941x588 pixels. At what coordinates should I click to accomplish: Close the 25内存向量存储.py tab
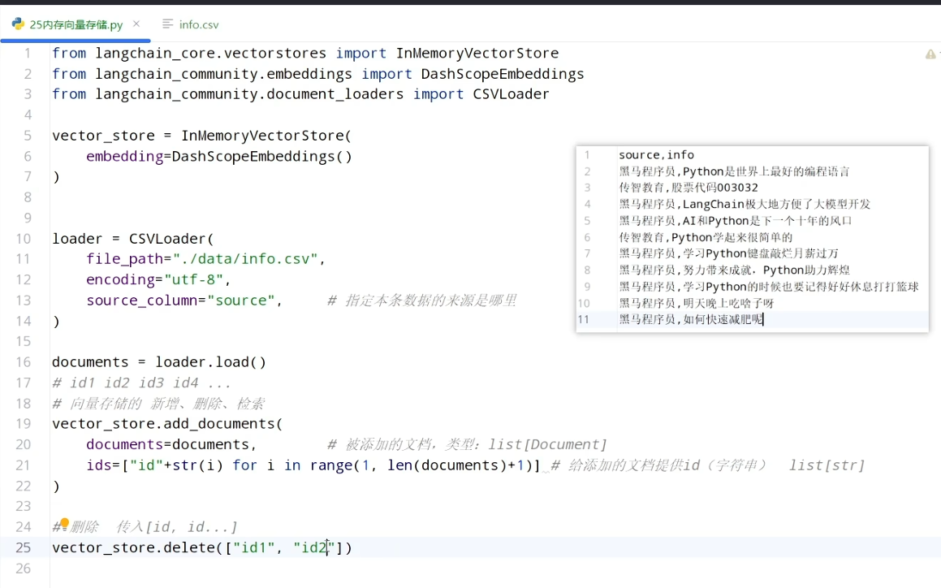[x=136, y=24]
